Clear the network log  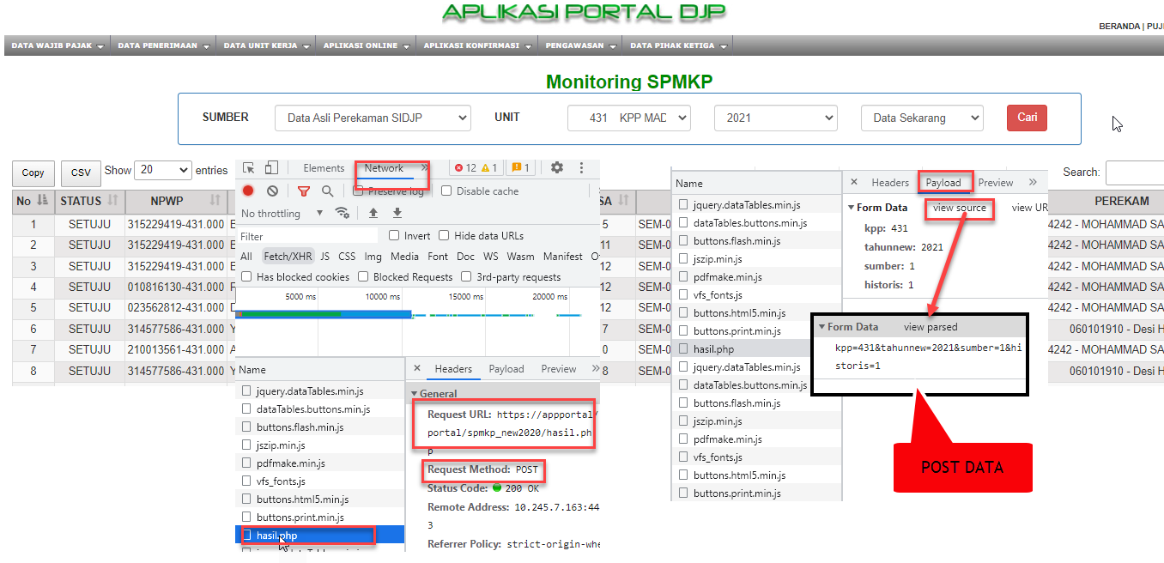tap(272, 191)
